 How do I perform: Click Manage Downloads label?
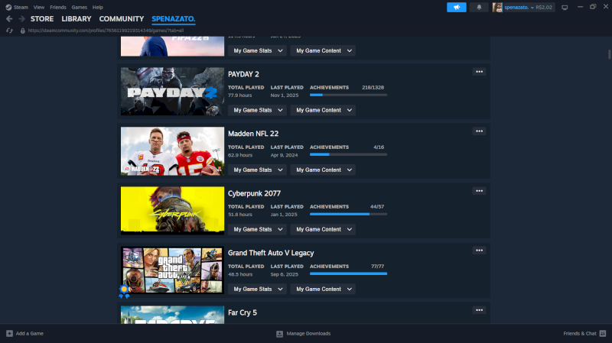click(x=308, y=334)
